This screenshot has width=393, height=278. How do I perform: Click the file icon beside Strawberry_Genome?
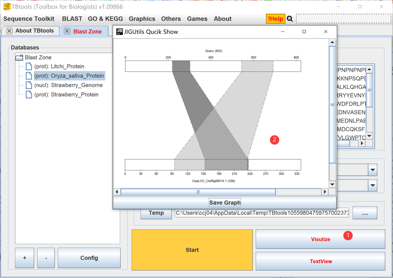click(x=29, y=85)
